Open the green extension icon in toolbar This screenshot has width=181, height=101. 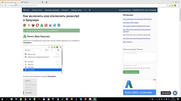175,5
